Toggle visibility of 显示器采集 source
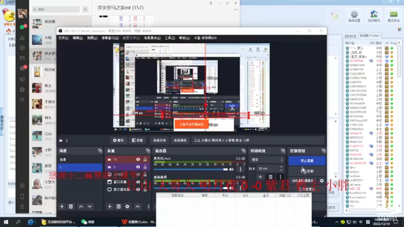Screen dimensions: 404x227 pos(138,190)
